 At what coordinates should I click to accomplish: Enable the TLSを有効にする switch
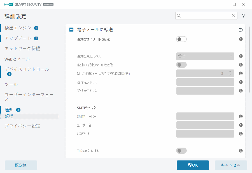pos(181,151)
